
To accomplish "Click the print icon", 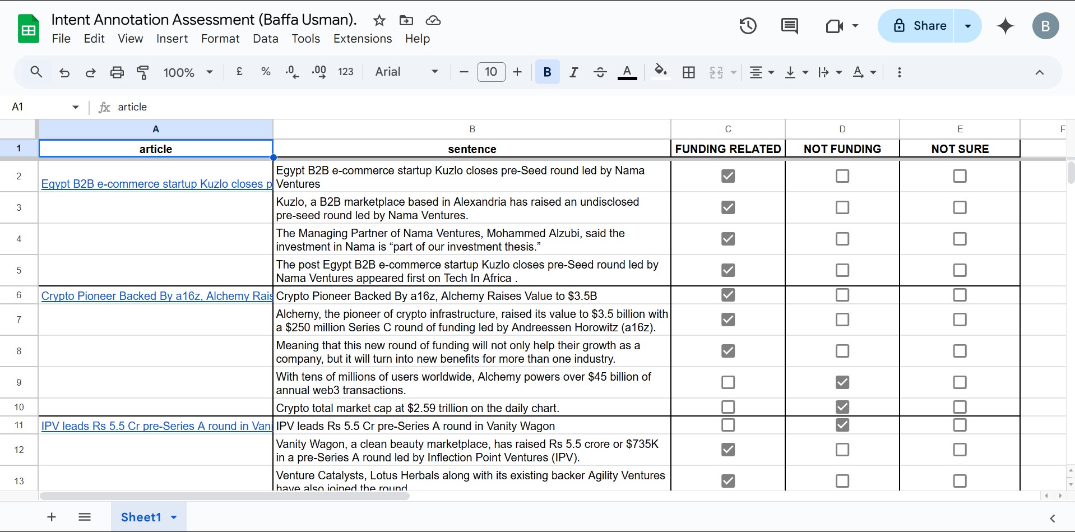I will pyautogui.click(x=117, y=72).
